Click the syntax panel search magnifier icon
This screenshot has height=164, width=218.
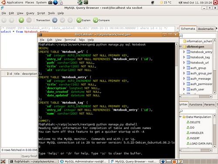coord(181,111)
